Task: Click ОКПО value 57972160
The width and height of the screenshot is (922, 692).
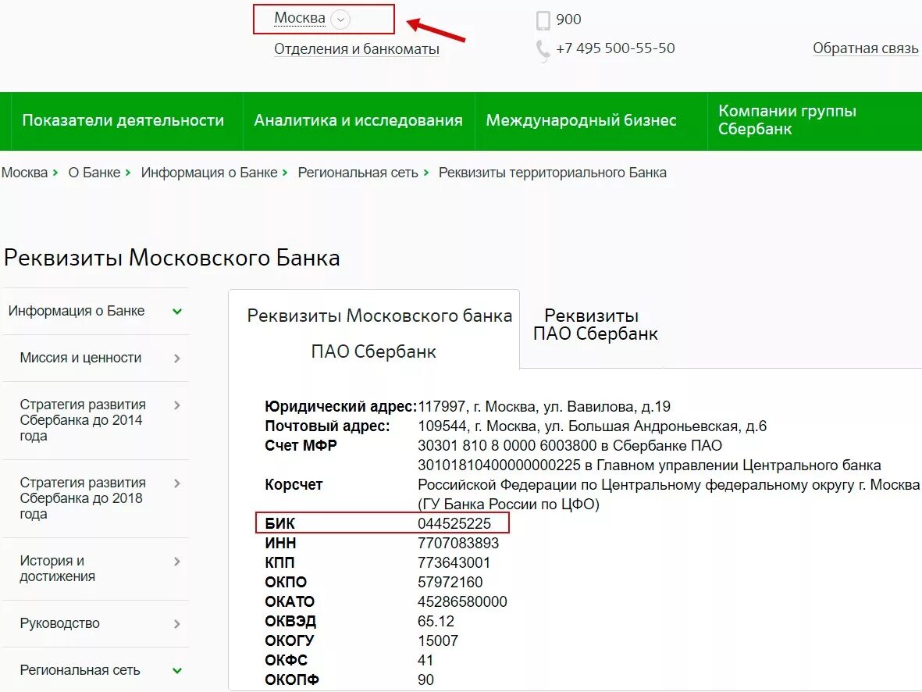Action: pos(450,582)
